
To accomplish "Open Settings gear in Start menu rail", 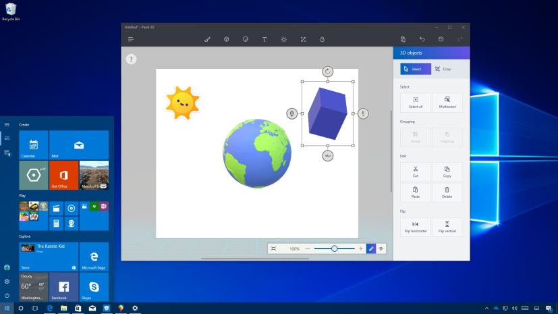I will [7, 281].
